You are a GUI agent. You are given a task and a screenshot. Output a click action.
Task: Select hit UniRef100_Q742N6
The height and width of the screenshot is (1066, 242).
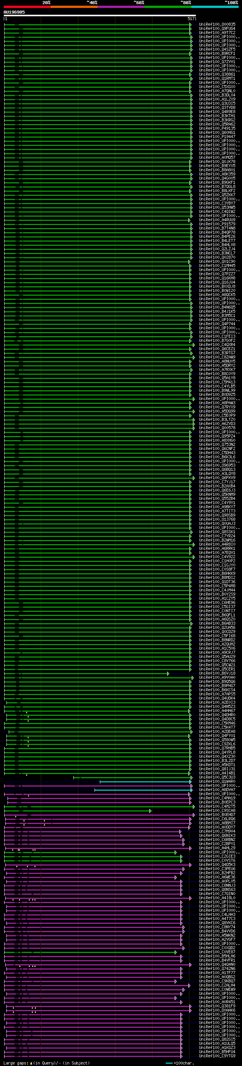point(217,969)
